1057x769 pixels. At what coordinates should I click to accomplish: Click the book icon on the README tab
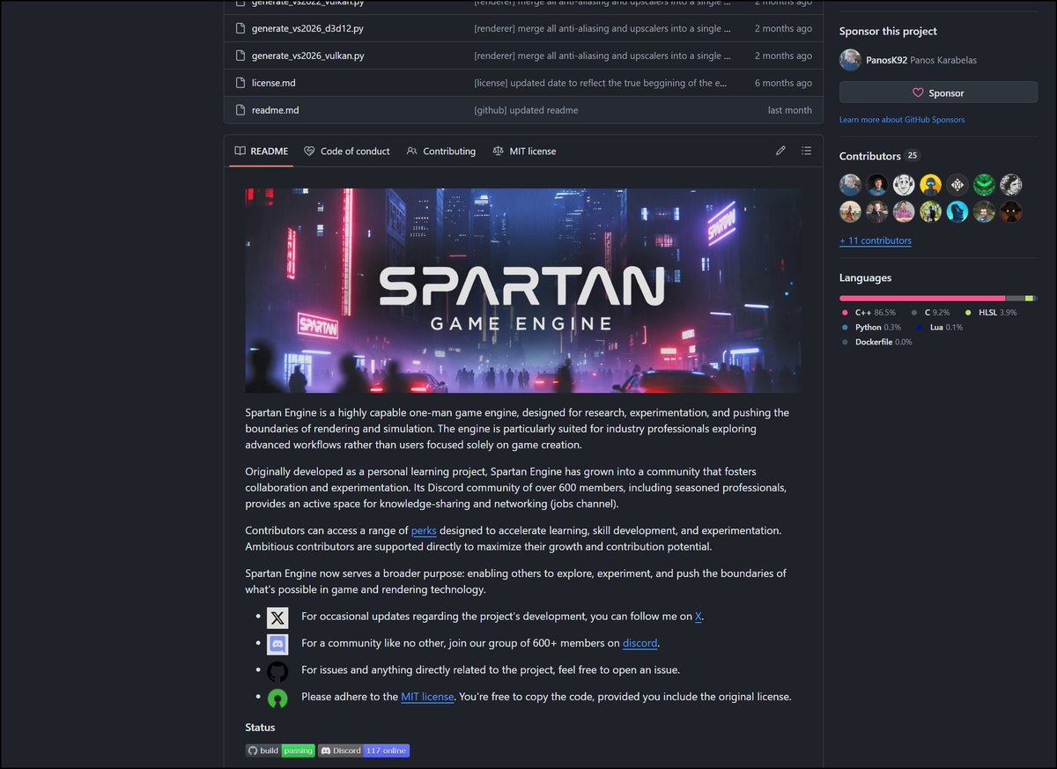point(240,151)
